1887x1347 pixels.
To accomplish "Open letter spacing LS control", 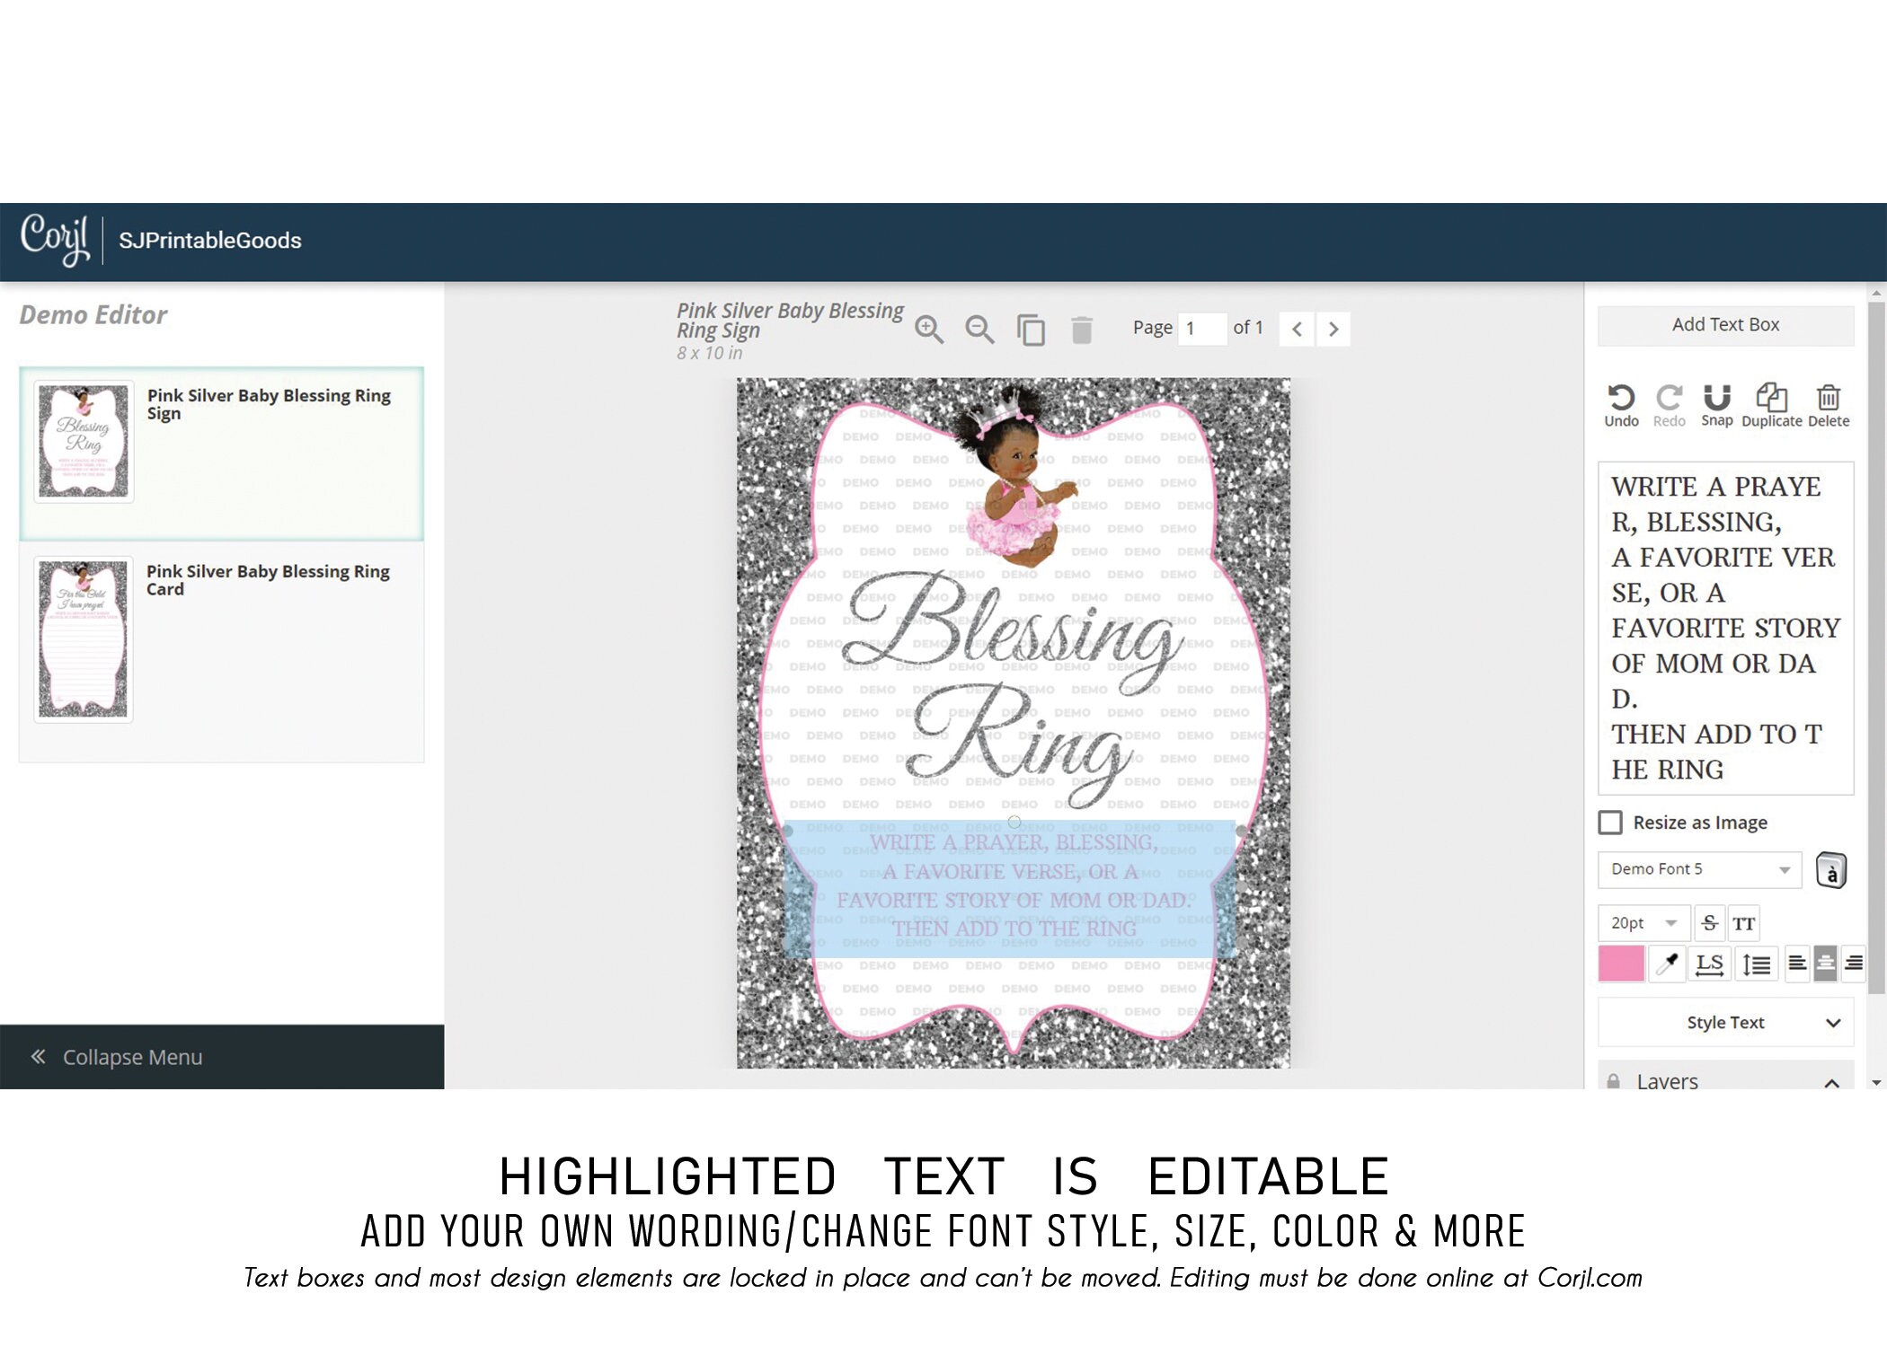I will point(1709,964).
